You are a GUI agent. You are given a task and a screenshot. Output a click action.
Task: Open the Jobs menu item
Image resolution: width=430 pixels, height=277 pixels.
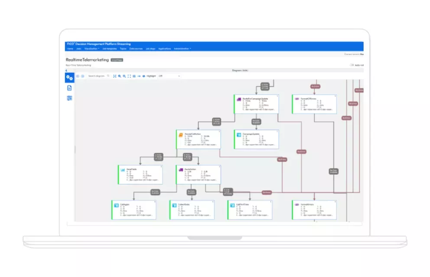pyautogui.click(x=78, y=48)
